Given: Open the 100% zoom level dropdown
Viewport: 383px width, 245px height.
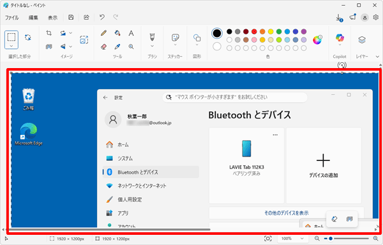Looking at the screenshot, I should click(x=292, y=239).
